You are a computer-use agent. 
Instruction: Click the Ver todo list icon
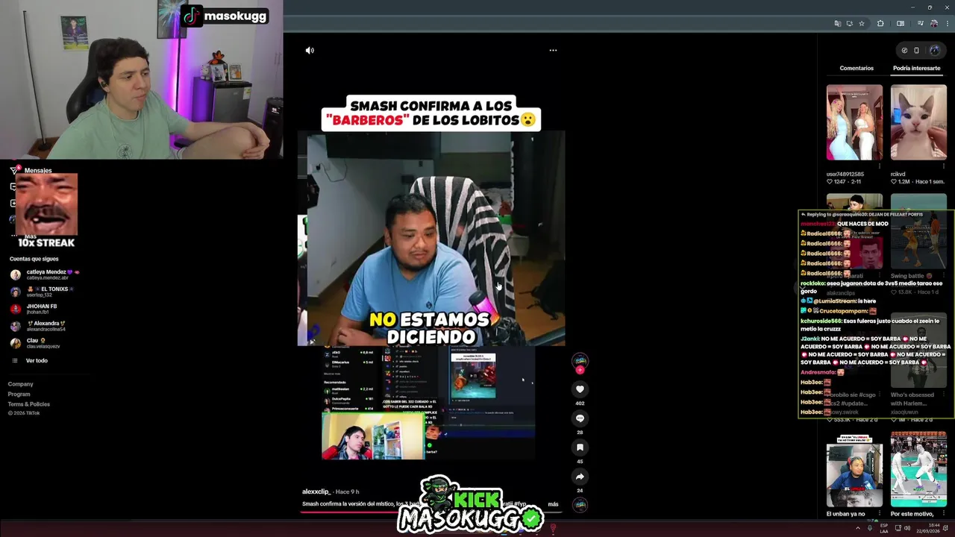[14, 361]
